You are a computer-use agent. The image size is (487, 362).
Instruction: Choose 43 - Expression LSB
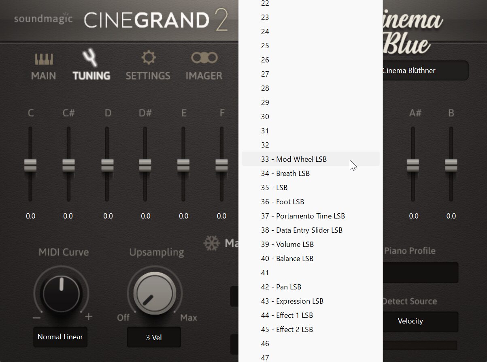[310, 301]
